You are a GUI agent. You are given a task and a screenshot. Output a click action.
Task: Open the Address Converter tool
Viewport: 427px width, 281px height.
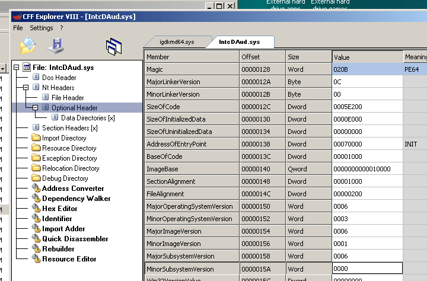click(x=72, y=189)
